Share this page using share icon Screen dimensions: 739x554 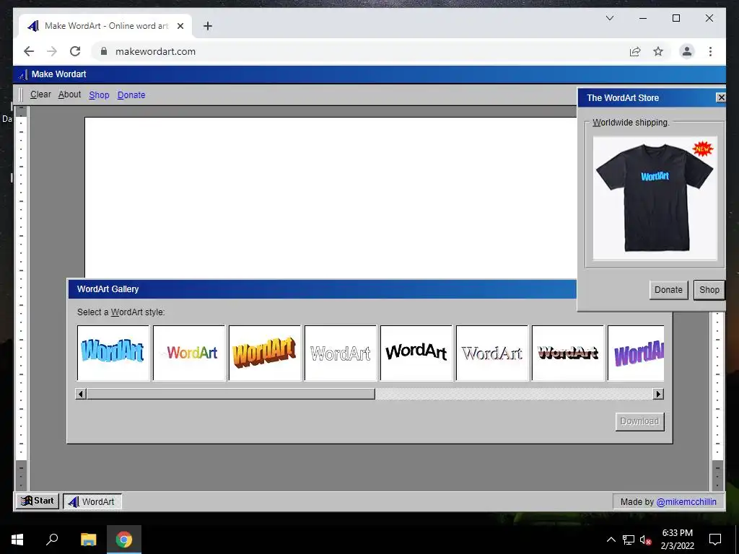(x=635, y=51)
